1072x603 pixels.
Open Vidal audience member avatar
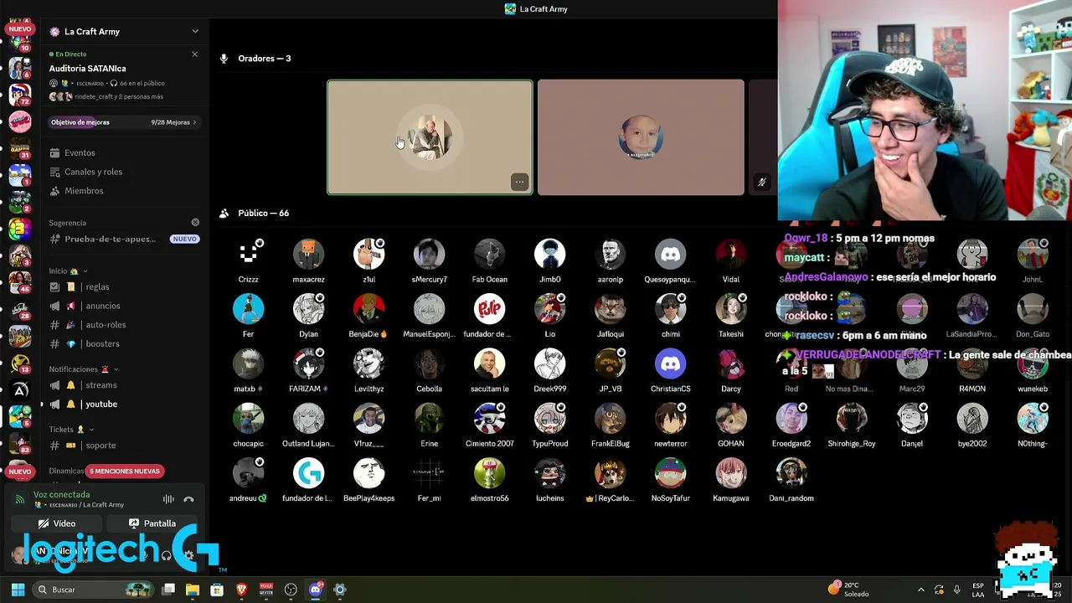730,254
